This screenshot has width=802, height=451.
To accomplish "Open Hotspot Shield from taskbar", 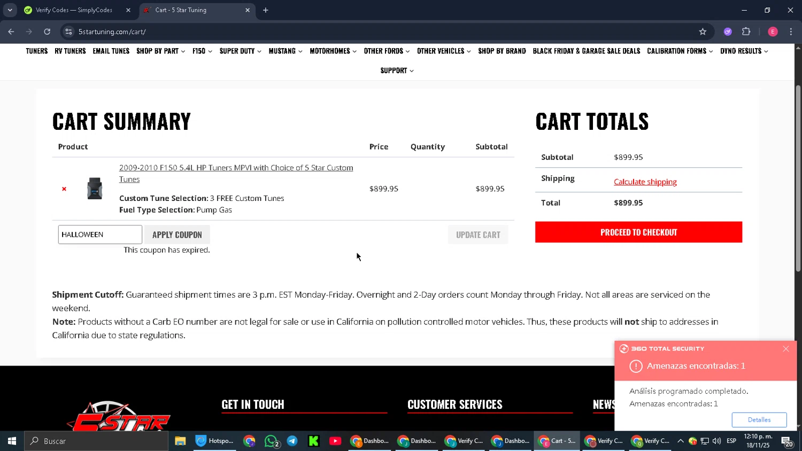I will pyautogui.click(x=214, y=441).
